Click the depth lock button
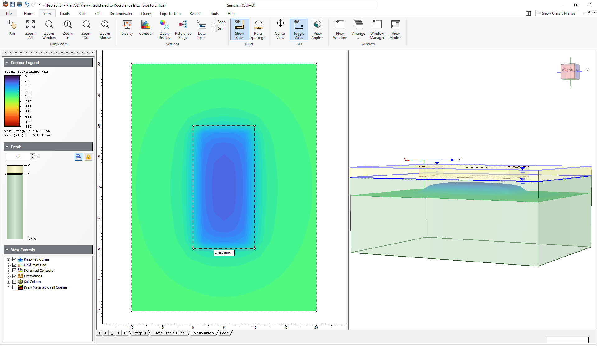The height and width of the screenshot is (346, 597). 88,157
